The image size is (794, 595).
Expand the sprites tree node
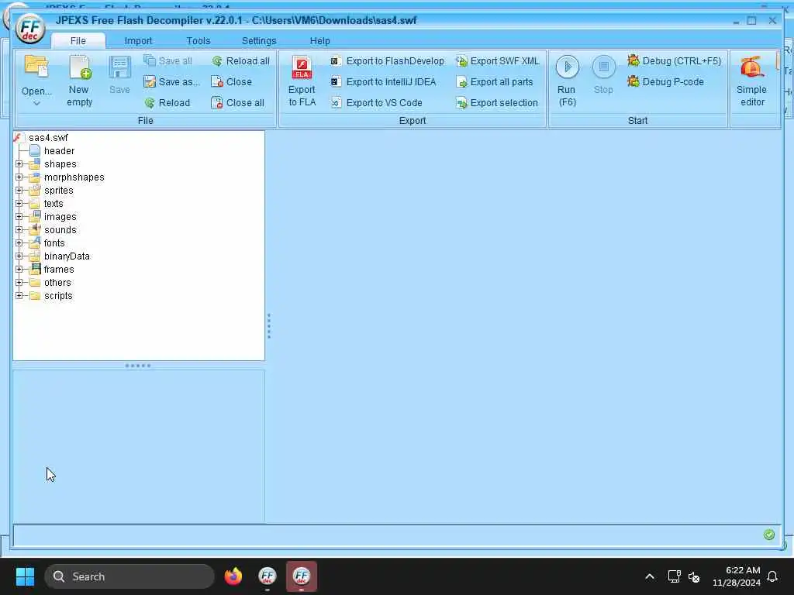(19, 191)
